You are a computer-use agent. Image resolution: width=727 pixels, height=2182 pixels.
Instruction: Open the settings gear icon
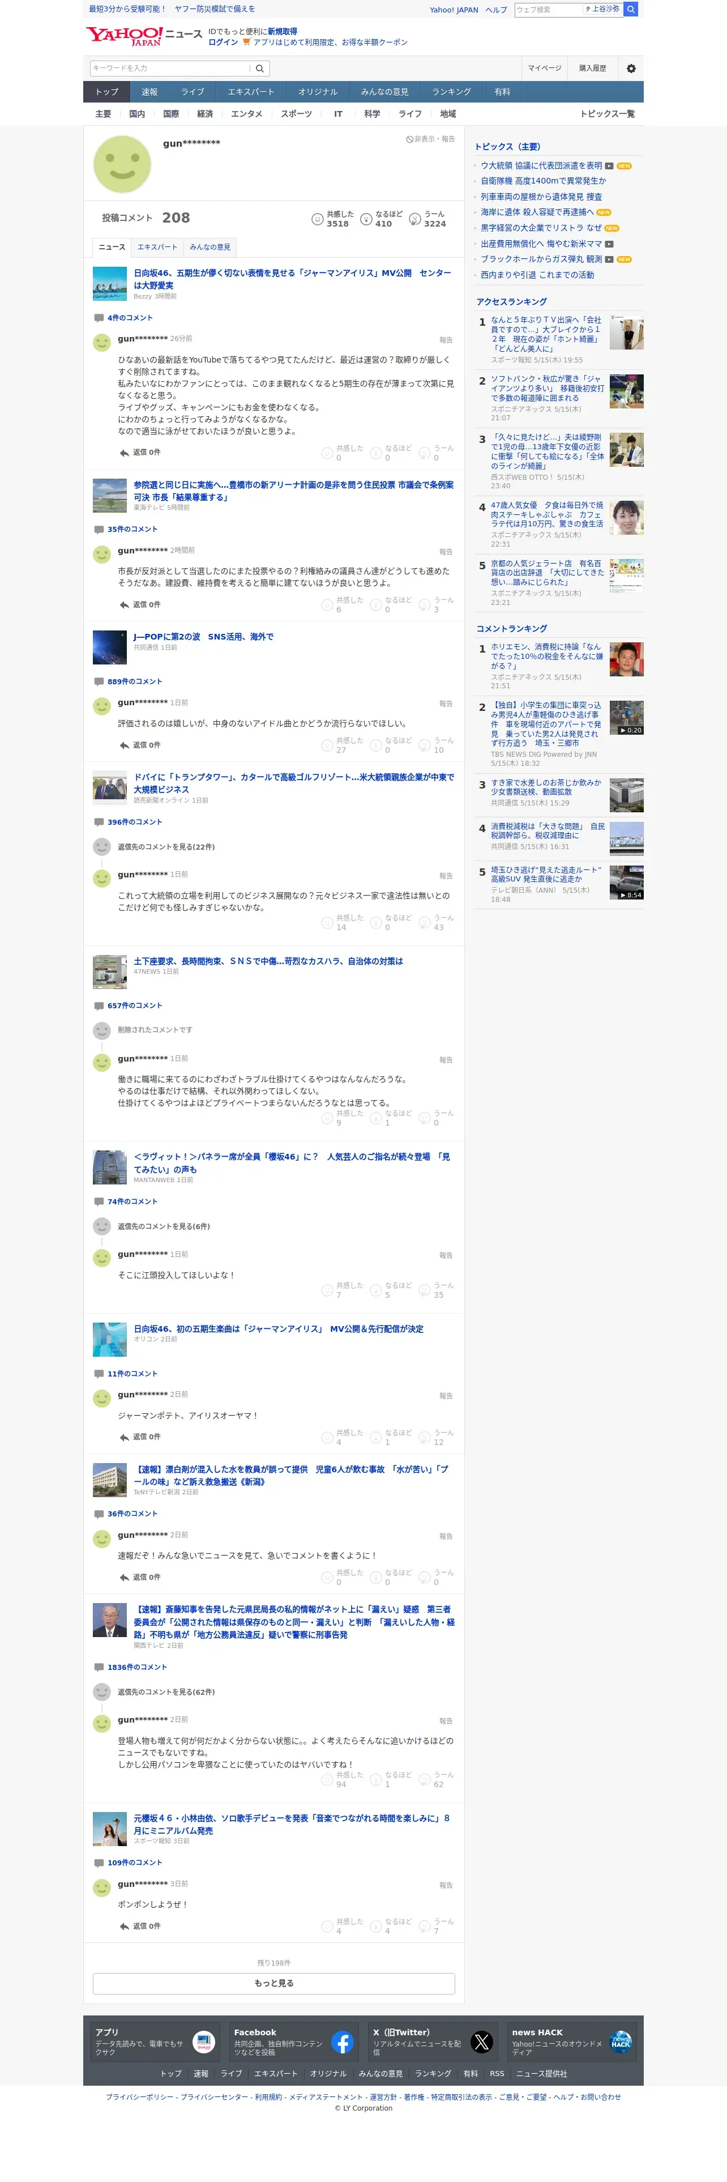pyautogui.click(x=631, y=69)
